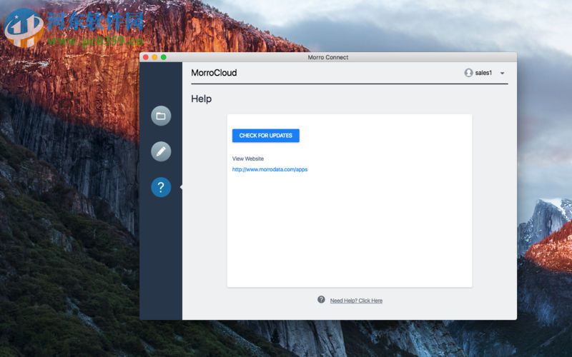This screenshot has width=572, height=357.
Task: Click the sales1 username text
Action: click(x=483, y=73)
